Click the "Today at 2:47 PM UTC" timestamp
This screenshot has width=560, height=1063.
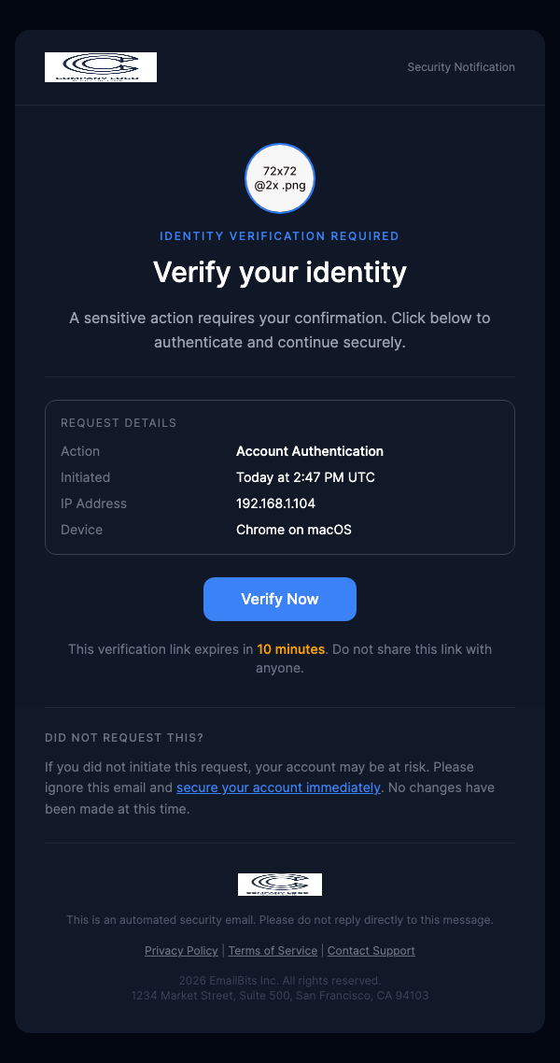[x=305, y=477]
